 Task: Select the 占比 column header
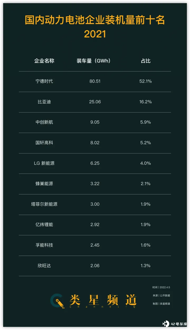(146, 61)
